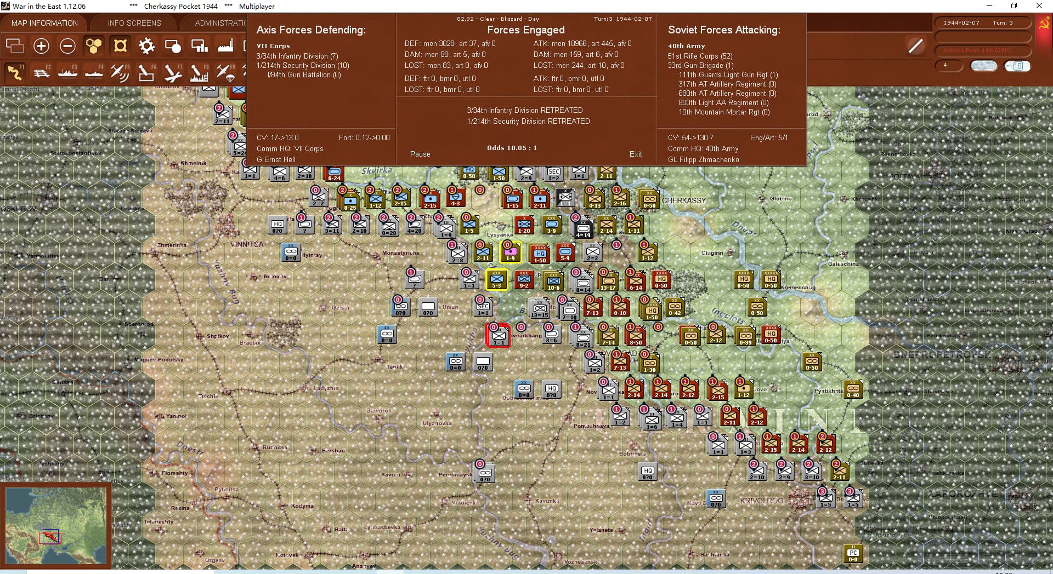Click VII Corps heading in defender panel
The height and width of the screenshot is (574, 1053).
coord(273,46)
